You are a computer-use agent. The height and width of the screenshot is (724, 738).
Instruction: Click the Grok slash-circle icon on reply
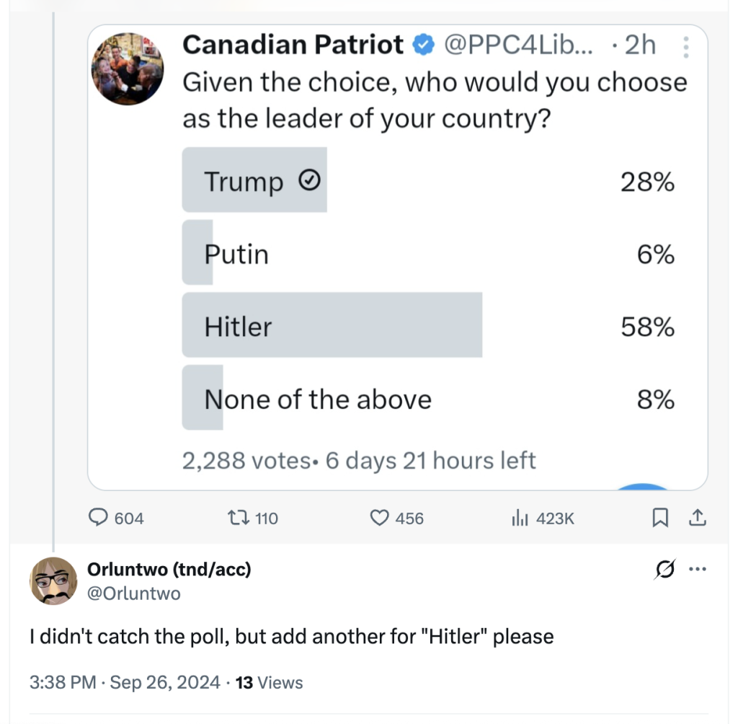point(665,569)
